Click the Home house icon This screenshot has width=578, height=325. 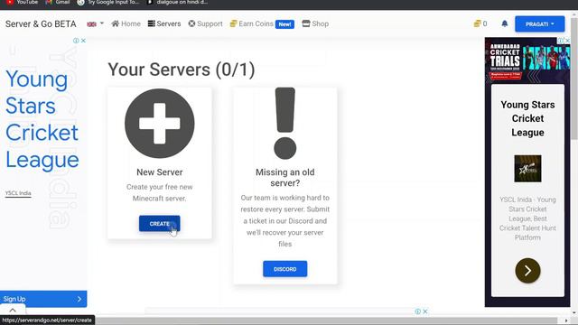[x=116, y=23]
